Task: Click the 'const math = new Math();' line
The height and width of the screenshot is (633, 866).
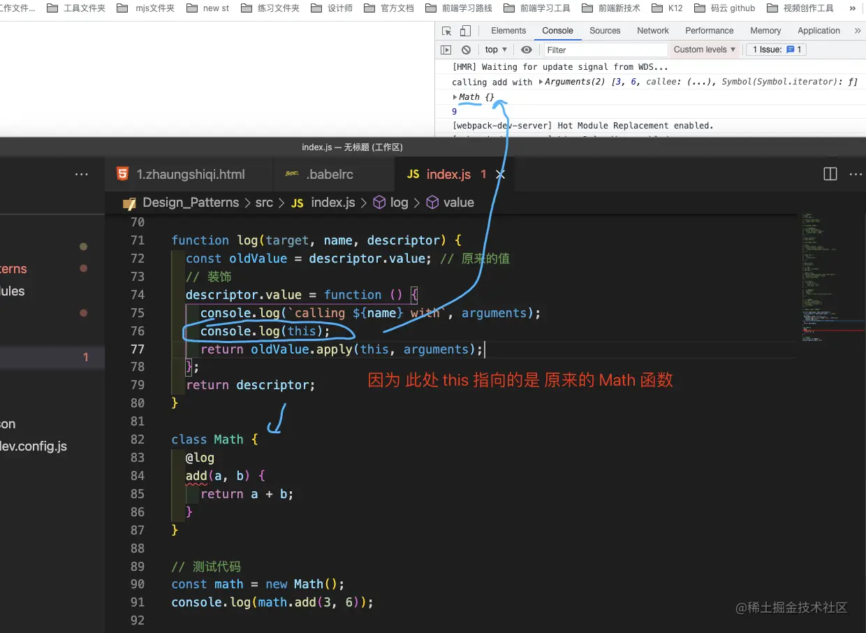Action: tap(258, 584)
